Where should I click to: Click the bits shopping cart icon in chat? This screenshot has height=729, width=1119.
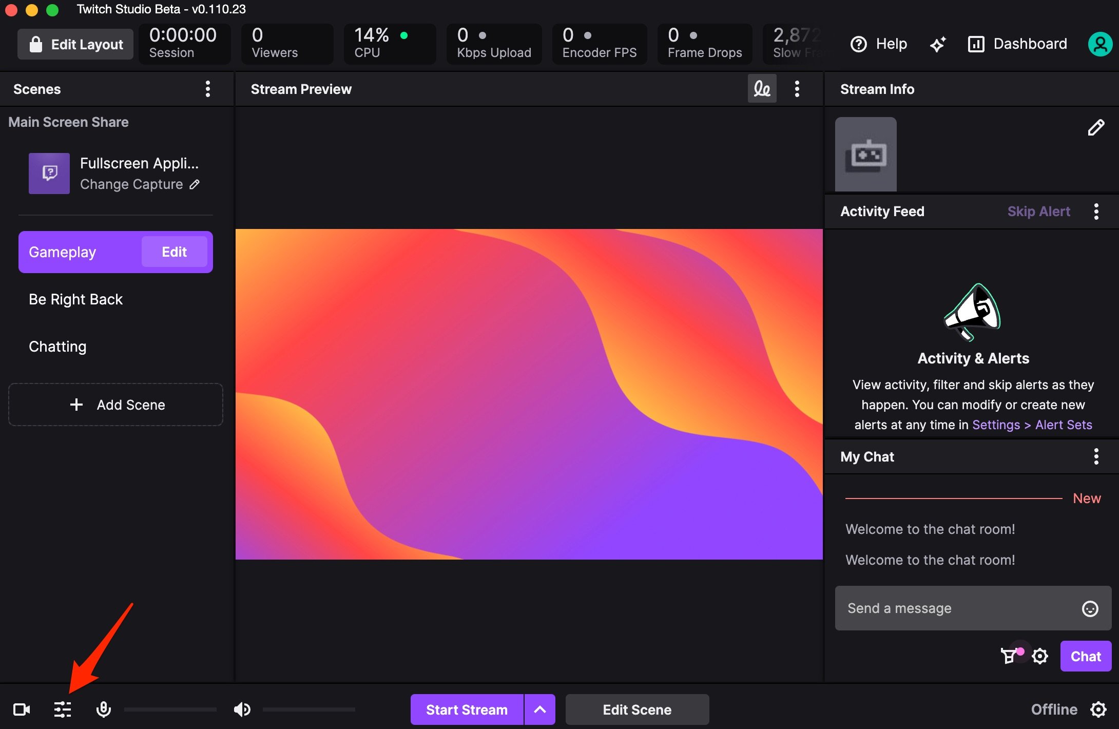pos(1009,656)
